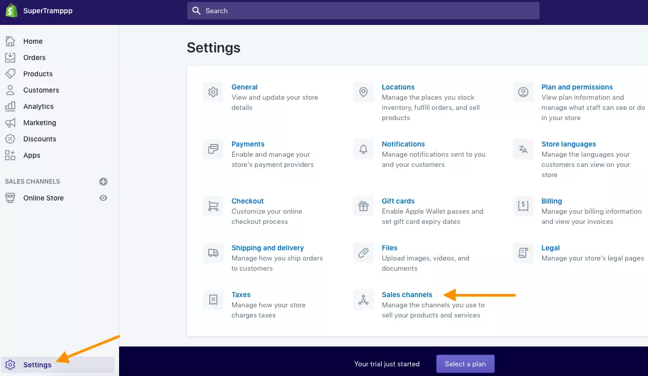Click the Checkout shopping cart icon
Image resolution: width=648 pixels, height=376 pixels.
click(213, 206)
